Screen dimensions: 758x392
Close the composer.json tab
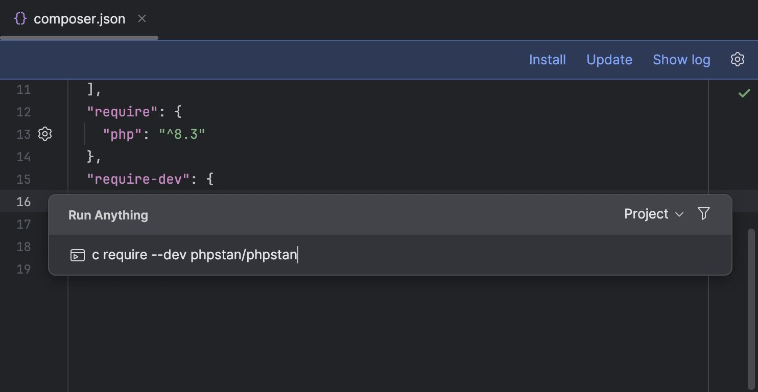pos(141,19)
